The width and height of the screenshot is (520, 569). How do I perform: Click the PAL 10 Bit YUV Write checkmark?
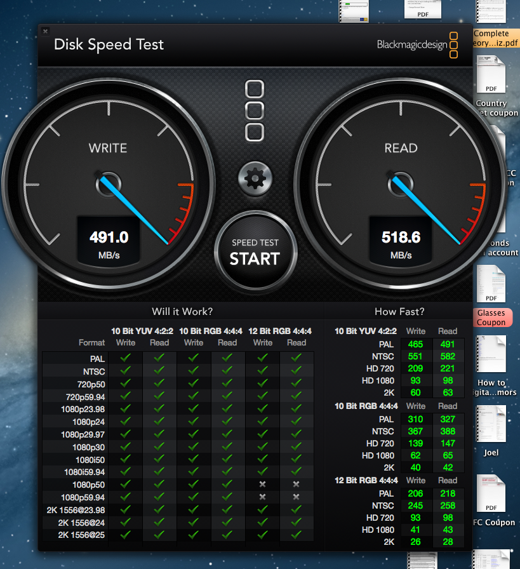tap(126, 358)
